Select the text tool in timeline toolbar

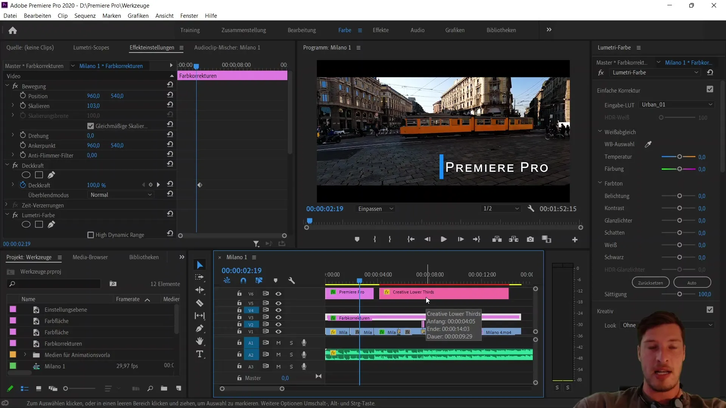pyautogui.click(x=199, y=355)
